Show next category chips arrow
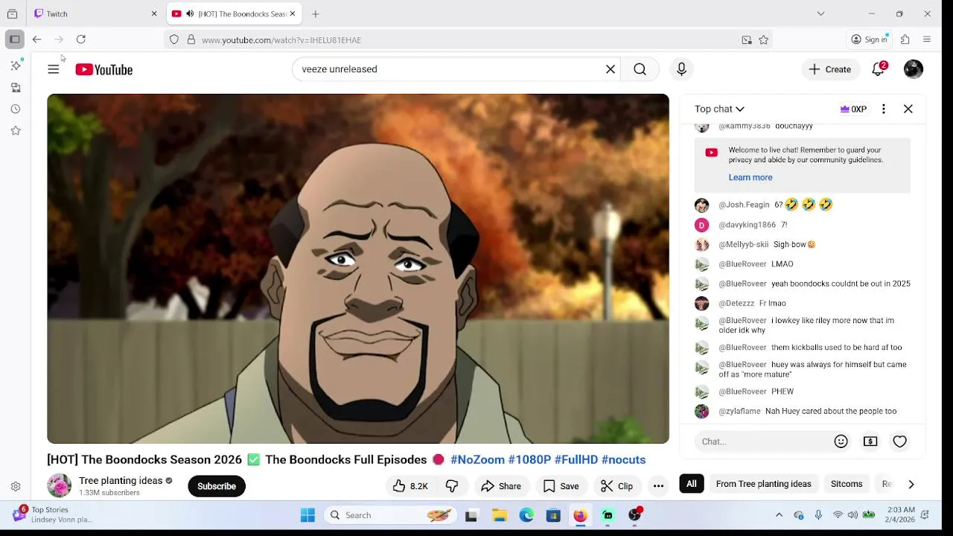 [x=911, y=484]
